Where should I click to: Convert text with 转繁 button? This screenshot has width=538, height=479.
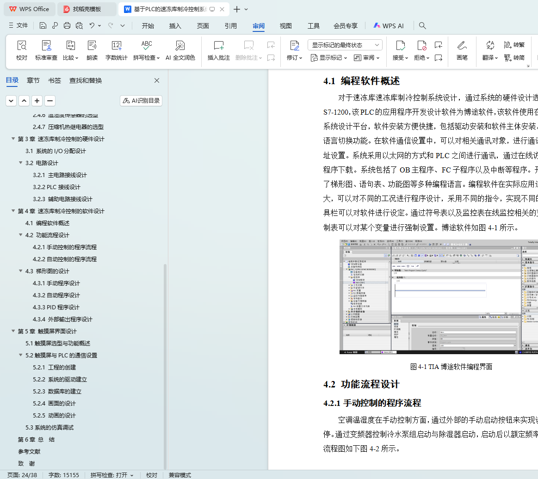[514, 45]
